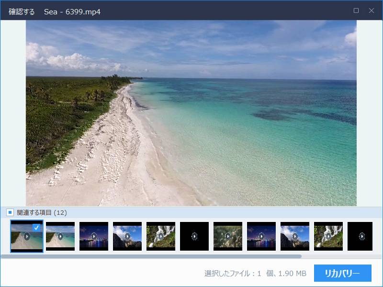
Task: Open the first night city skyline thumbnail
Action: pos(94,236)
